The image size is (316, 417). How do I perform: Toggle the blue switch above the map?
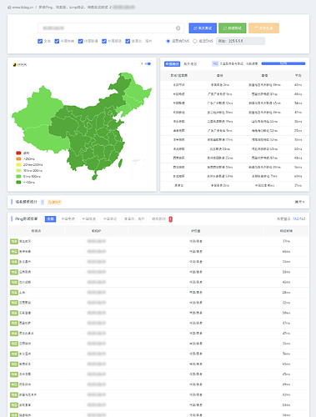coord(148,64)
